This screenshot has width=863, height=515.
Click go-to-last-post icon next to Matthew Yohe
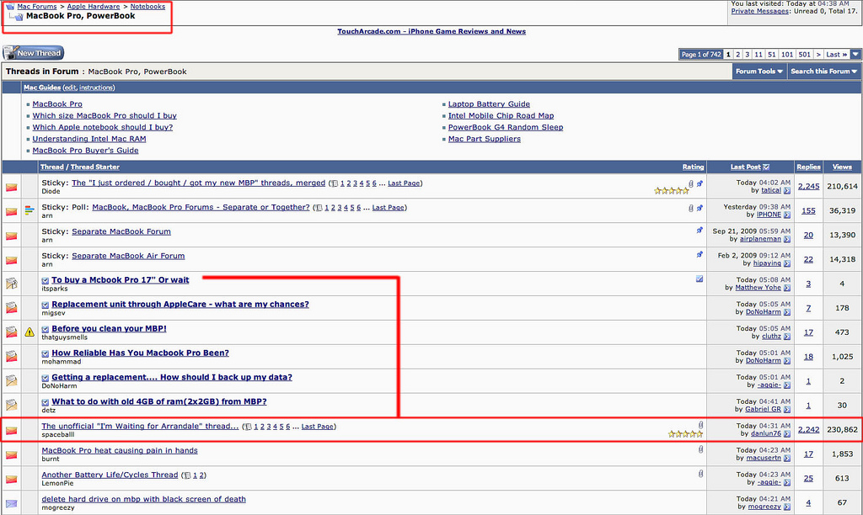(787, 288)
